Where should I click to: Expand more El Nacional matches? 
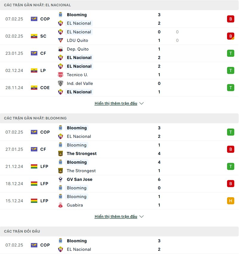coord(115,103)
